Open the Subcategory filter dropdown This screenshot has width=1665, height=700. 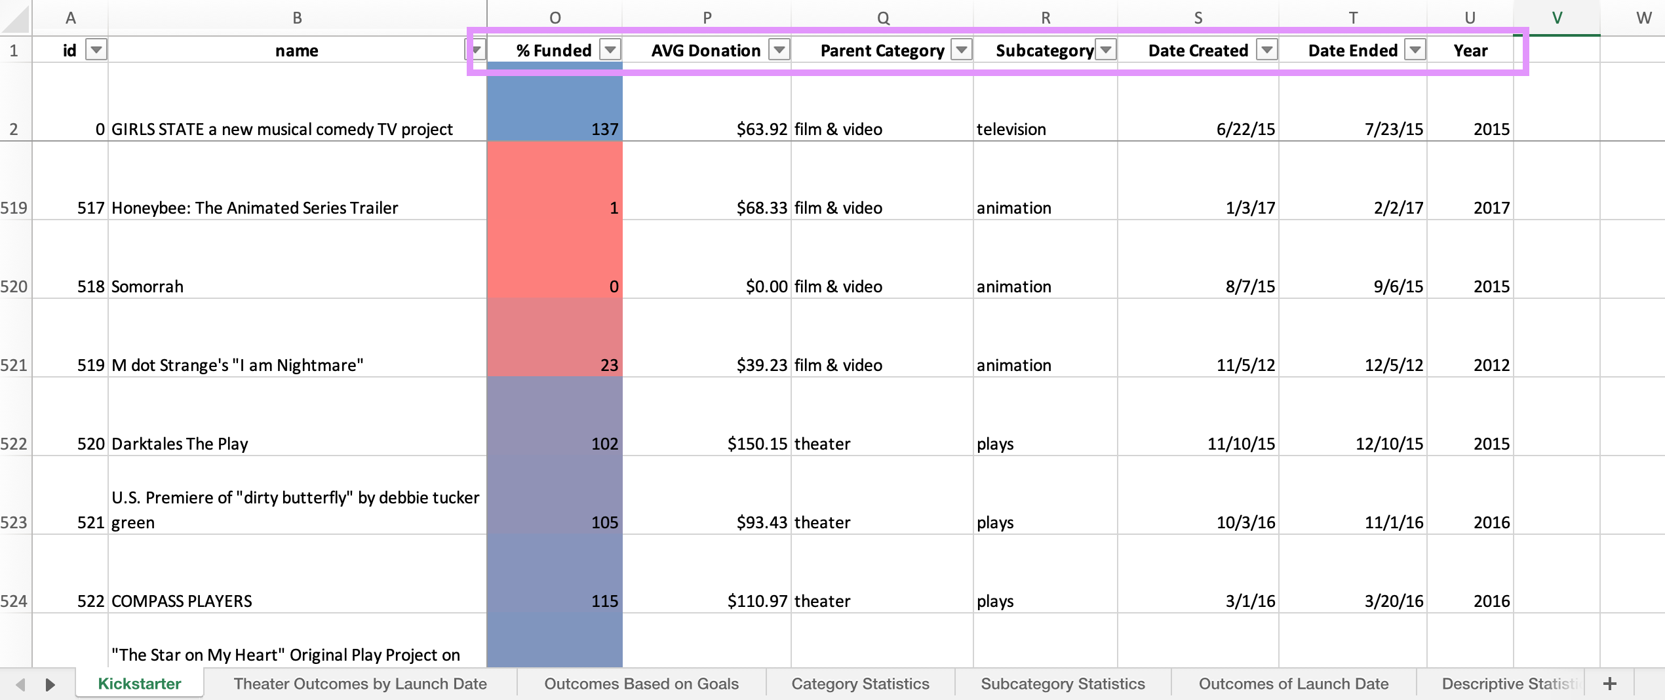[x=1107, y=49]
